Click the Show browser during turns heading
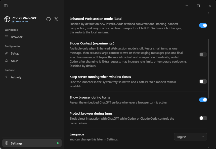216x149 pixels. coord(90,97)
